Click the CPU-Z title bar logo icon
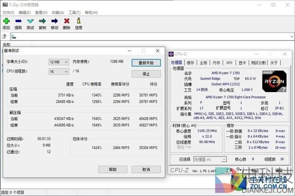The image size is (295, 196). [171, 54]
